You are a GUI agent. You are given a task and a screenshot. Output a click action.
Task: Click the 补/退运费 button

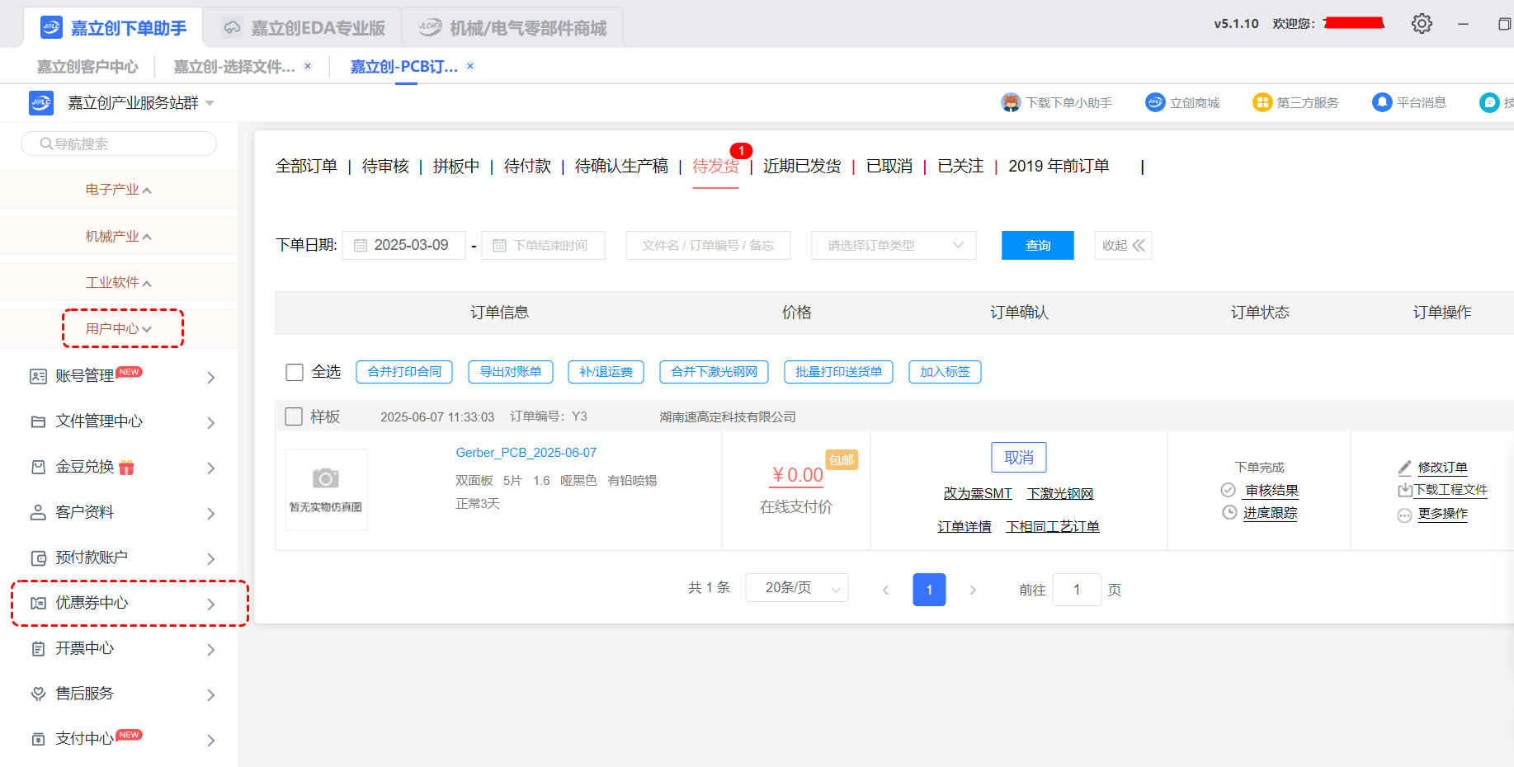pos(606,372)
